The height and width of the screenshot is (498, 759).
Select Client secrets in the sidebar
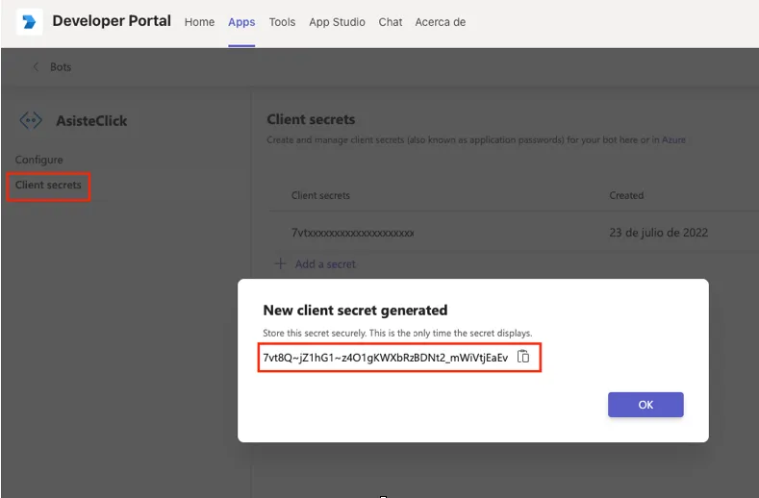point(48,185)
